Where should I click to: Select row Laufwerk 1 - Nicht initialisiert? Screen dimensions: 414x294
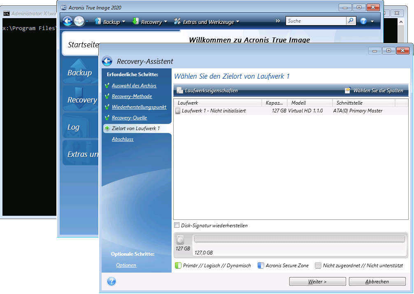pyautogui.click(x=291, y=111)
